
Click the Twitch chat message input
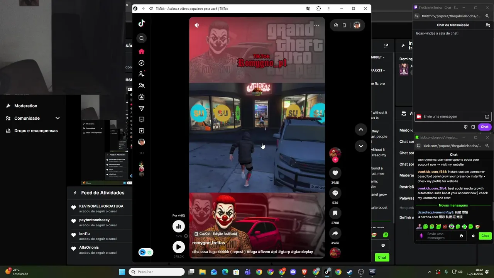tap(452, 117)
